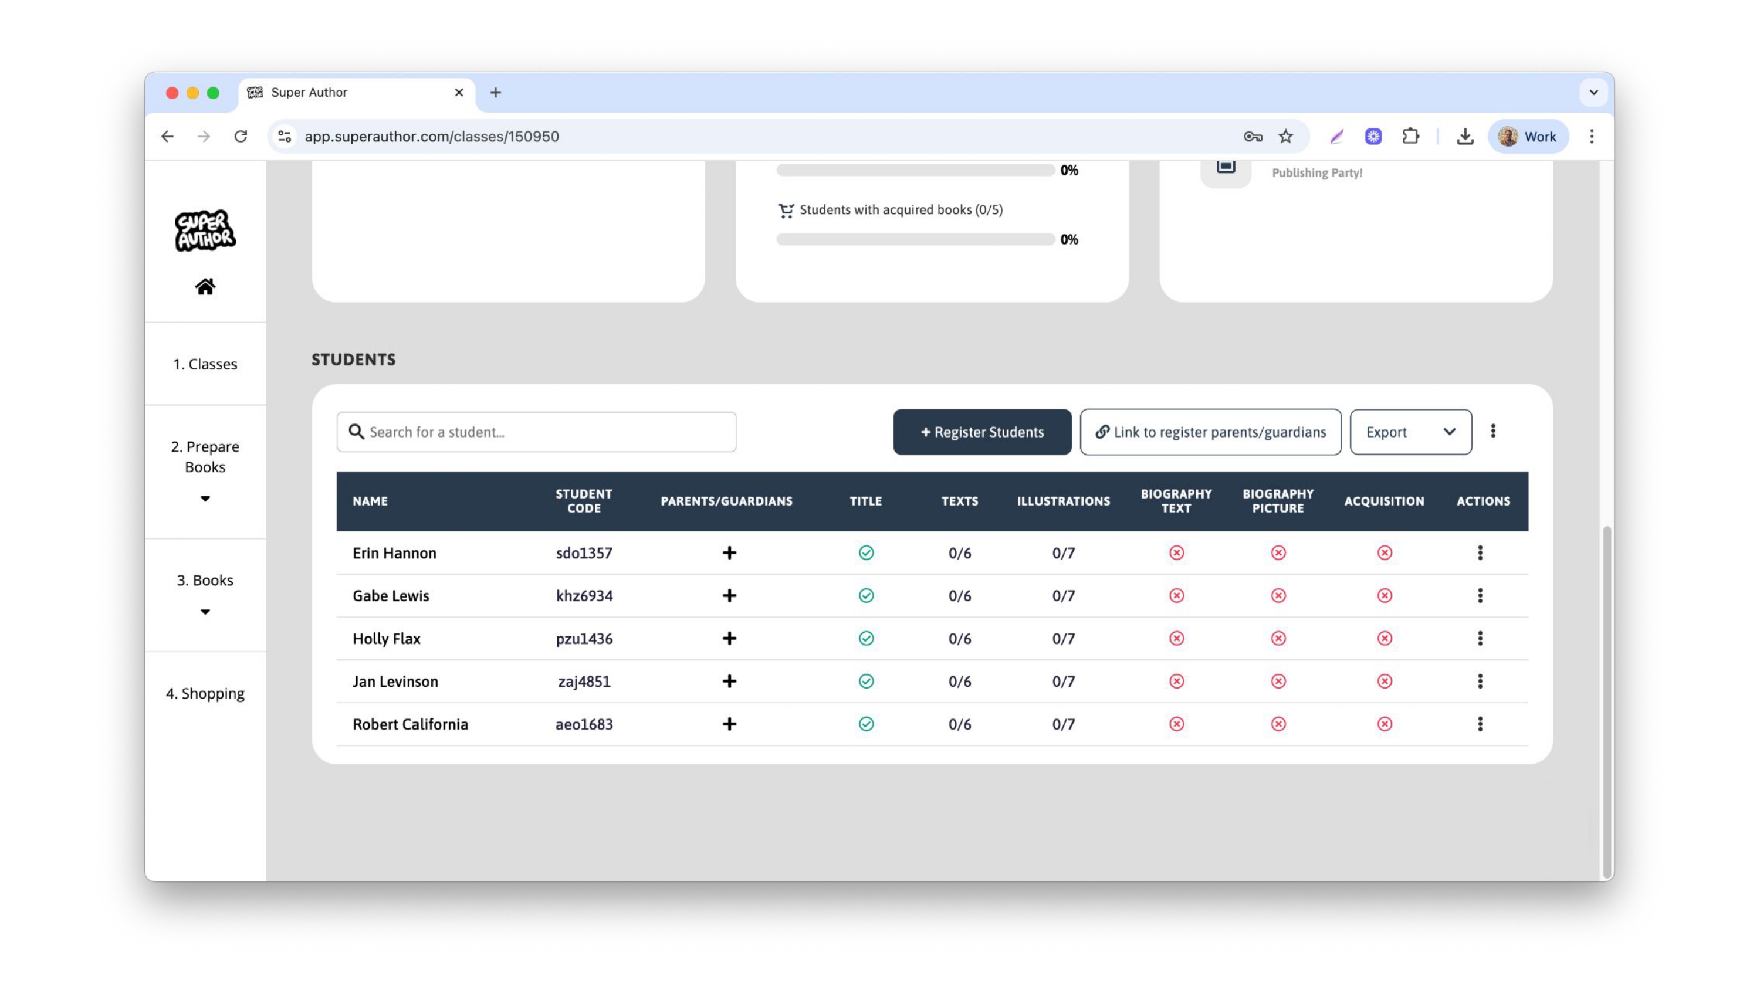Click student code sdo1357

pos(584,552)
